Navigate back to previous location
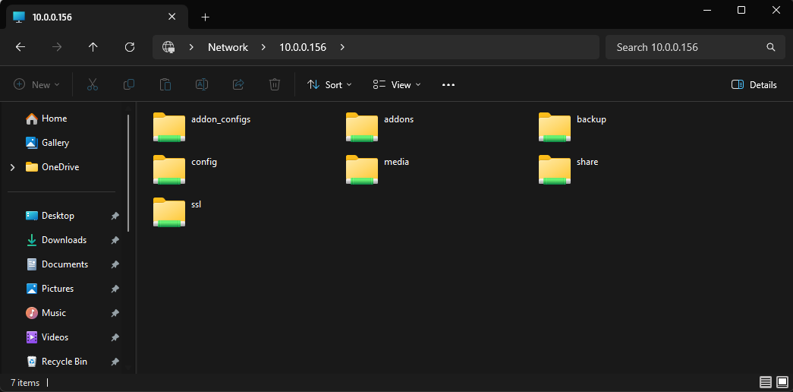Viewport: 793px width, 392px height. coord(20,47)
